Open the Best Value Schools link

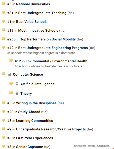32,22
